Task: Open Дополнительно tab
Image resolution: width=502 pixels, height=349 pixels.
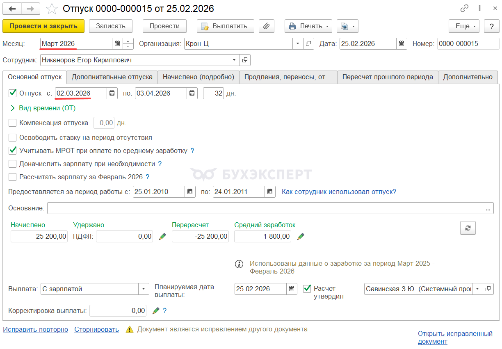Action: [468, 77]
